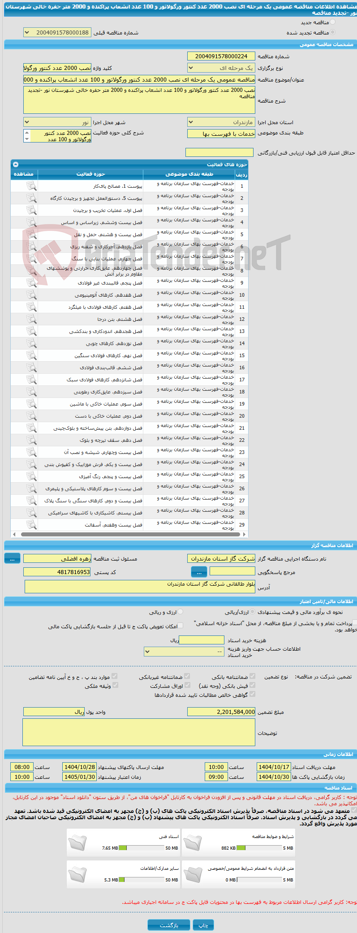Click the مبلغ تضمین amount field
The image size is (357, 933).
pos(221,712)
